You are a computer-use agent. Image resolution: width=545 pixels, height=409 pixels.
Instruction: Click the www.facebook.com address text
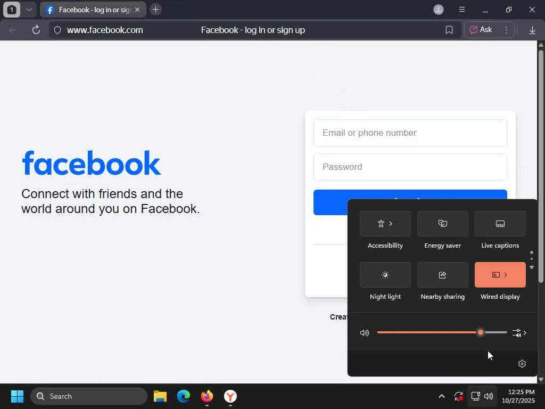105,30
